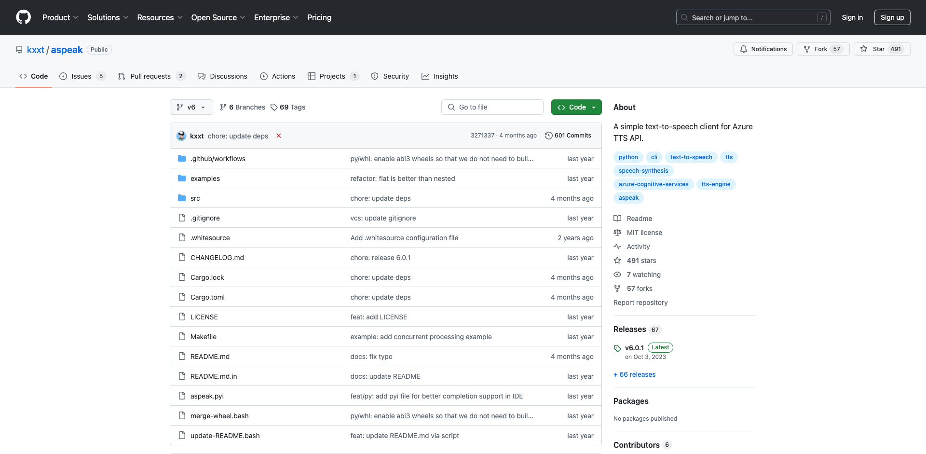Click the .gitignore file icon
Image resolution: width=926 pixels, height=454 pixels.
click(182, 218)
